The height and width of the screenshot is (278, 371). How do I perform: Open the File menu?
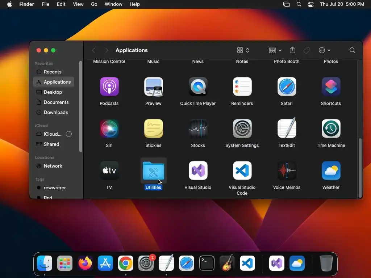point(45,4)
